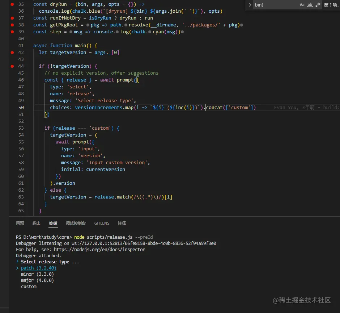Viewport: 340px width, 313px height.
Task: Open the nodejs.org inspector help link in terminal
Action: point(99,249)
